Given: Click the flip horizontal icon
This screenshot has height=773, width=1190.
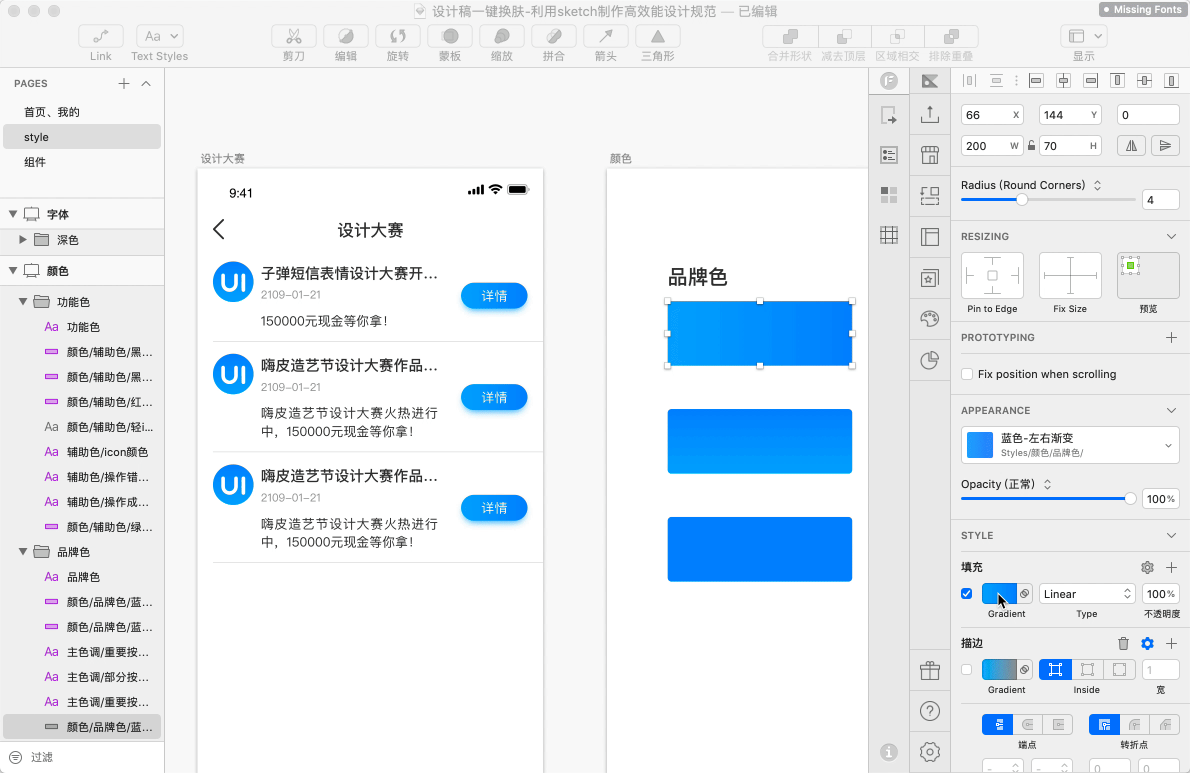Looking at the screenshot, I should click(1131, 145).
